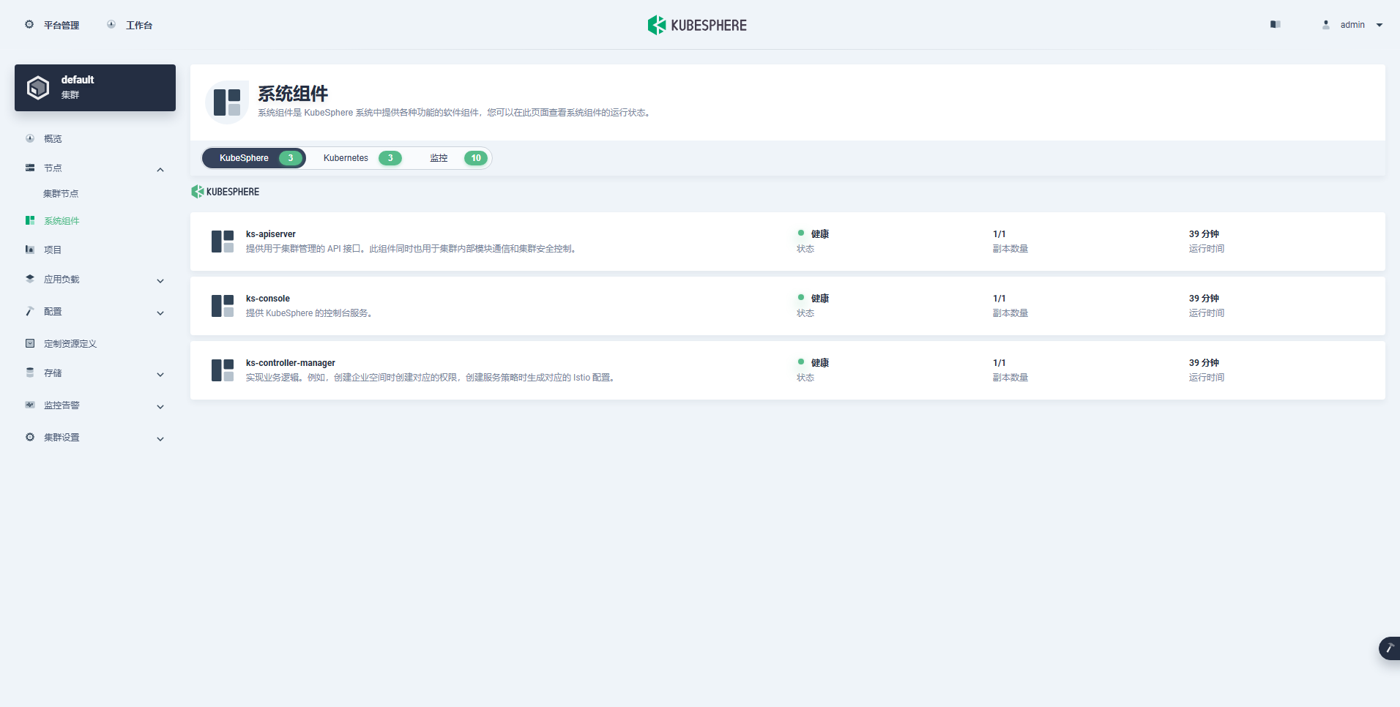Open the floating toolbox hammer button
This screenshot has width=1400, height=707.
(x=1389, y=648)
